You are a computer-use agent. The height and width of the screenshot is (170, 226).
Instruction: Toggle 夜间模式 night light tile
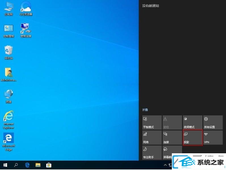coord(193,122)
